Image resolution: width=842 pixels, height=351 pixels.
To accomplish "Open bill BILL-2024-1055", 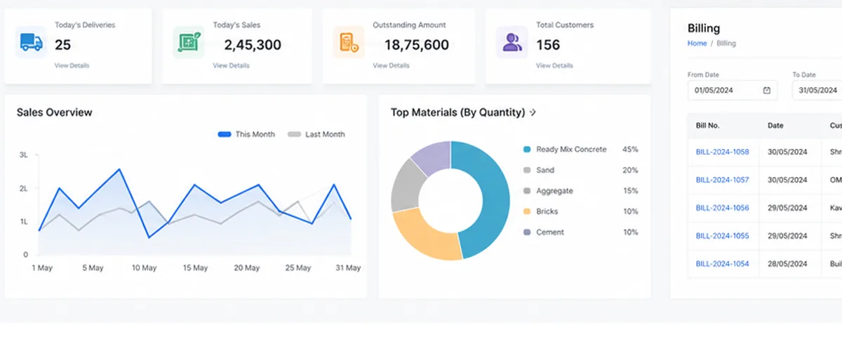I will tap(722, 236).
